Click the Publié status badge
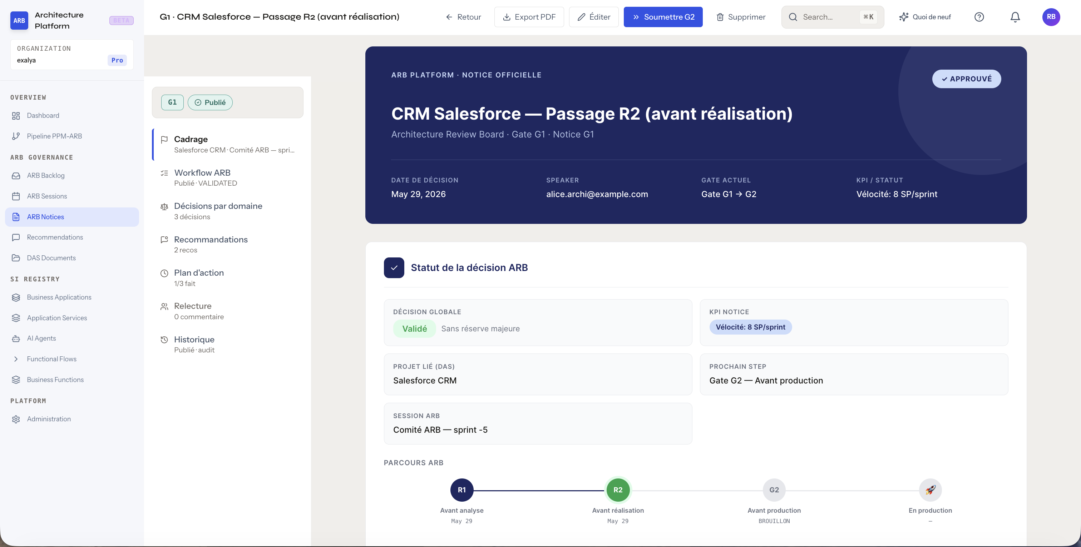1081x547 pixels. 210,102
